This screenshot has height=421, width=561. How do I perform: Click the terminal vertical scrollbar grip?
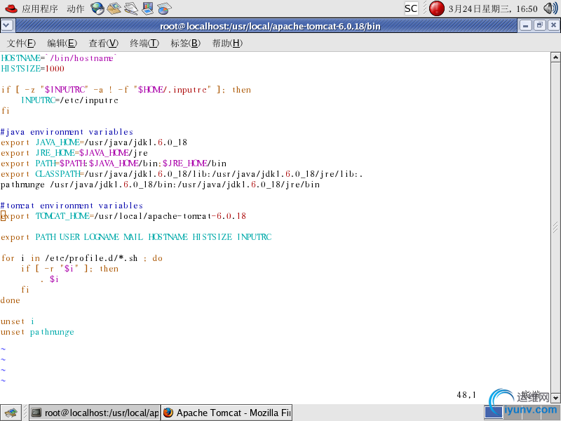coord(555,227)
